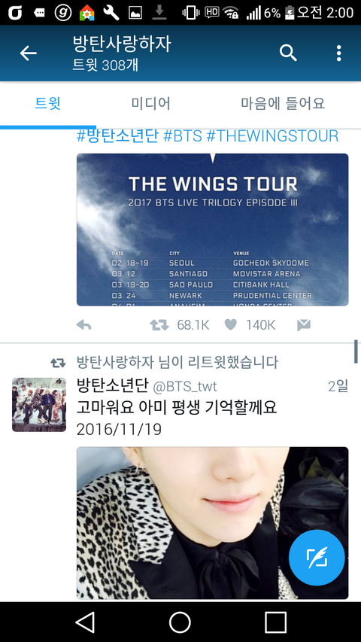Image resolution: width=361 pixels, height=642 pixels.
Task: Open search with the magnifier icon
Action: click(x=288, y=53)
